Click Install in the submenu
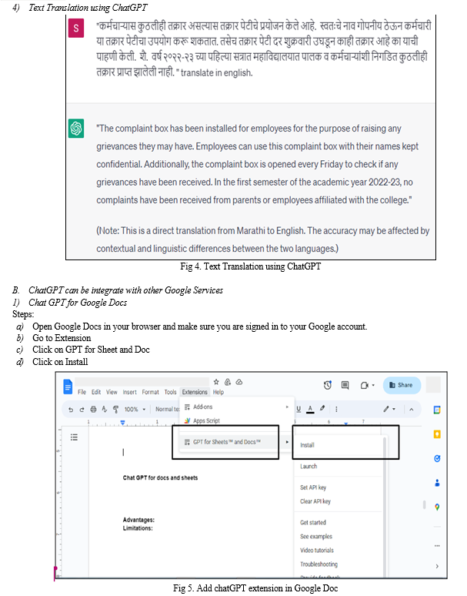 pyautogui.click(x=340, y=445)
